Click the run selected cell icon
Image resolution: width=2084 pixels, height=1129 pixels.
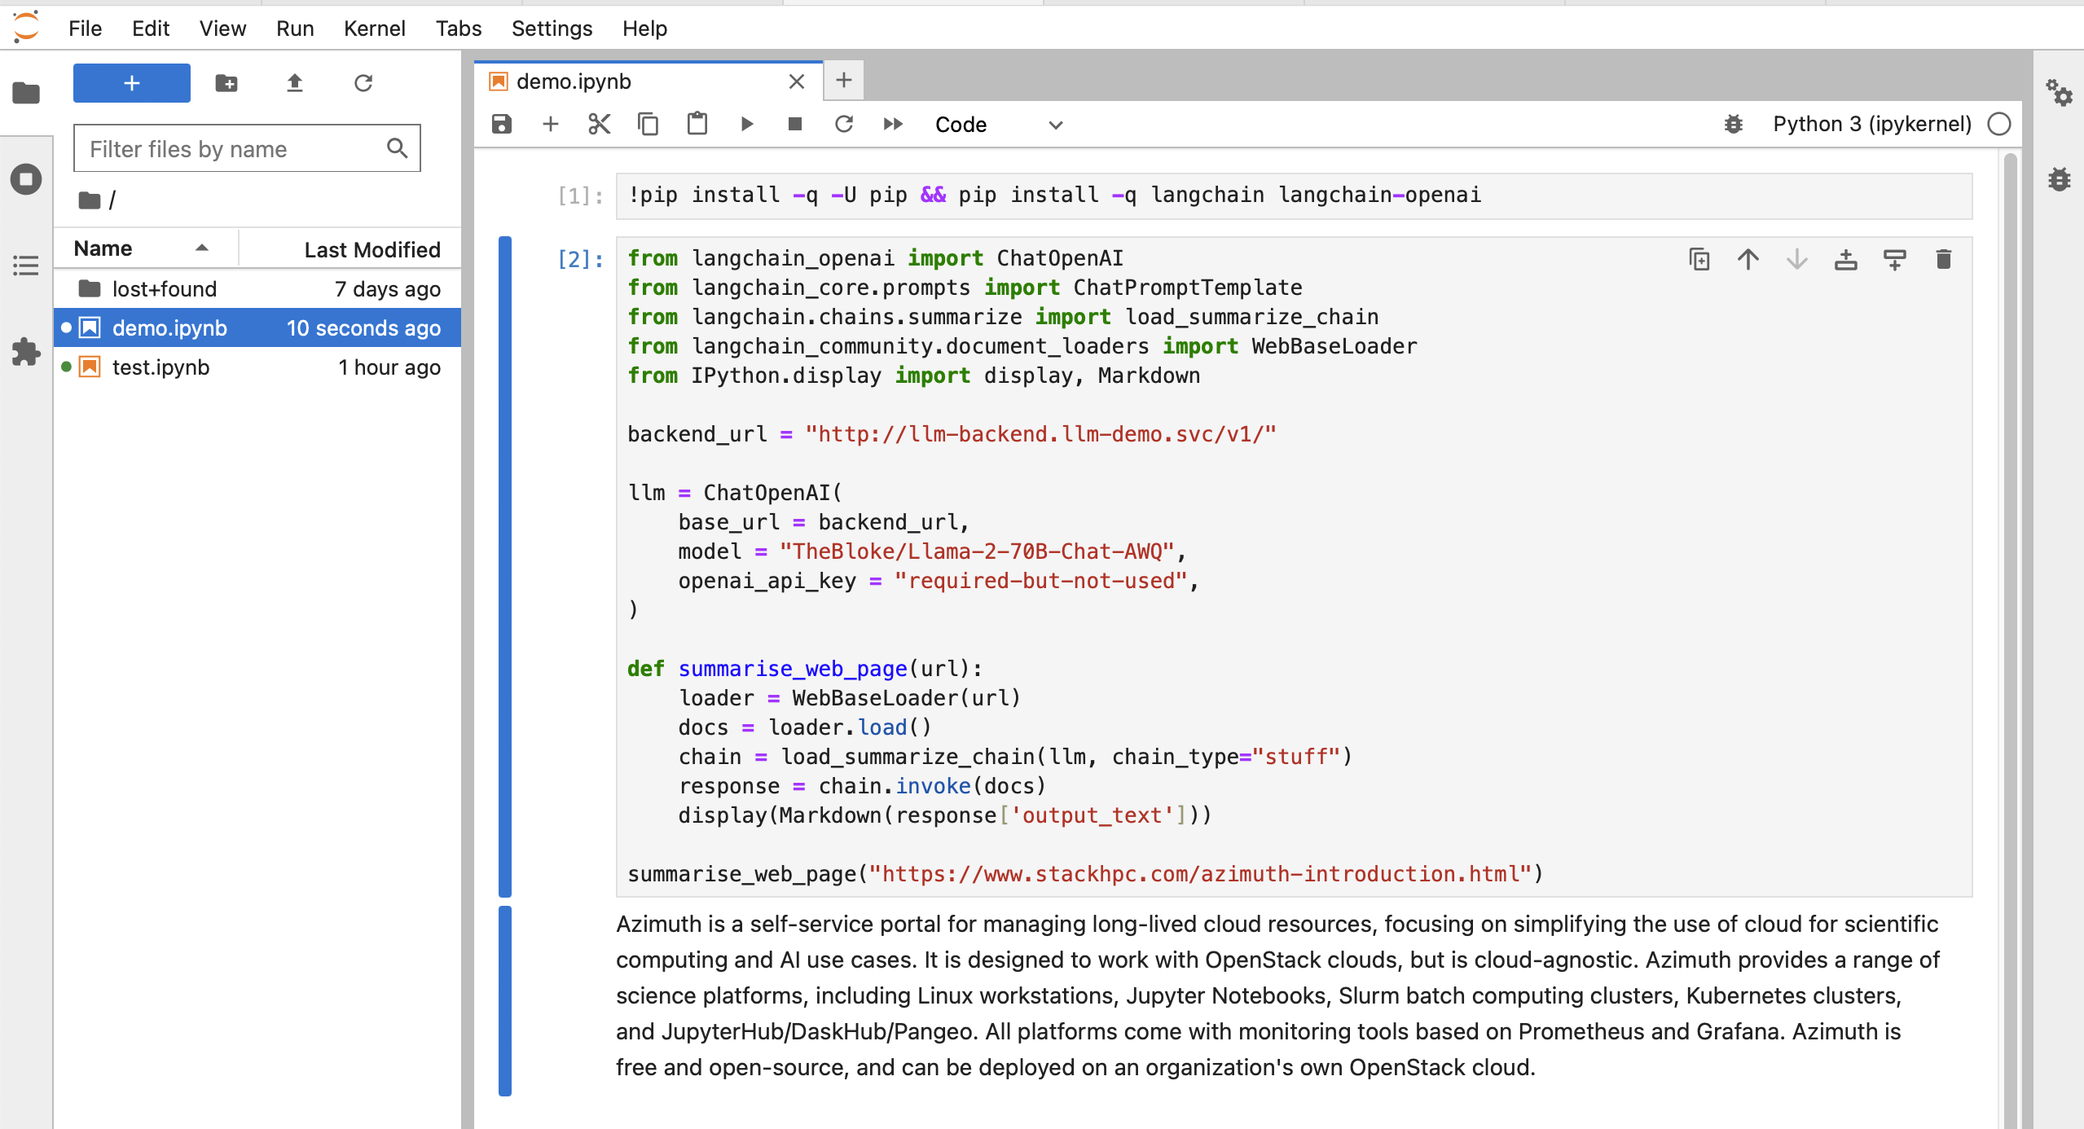746,124
